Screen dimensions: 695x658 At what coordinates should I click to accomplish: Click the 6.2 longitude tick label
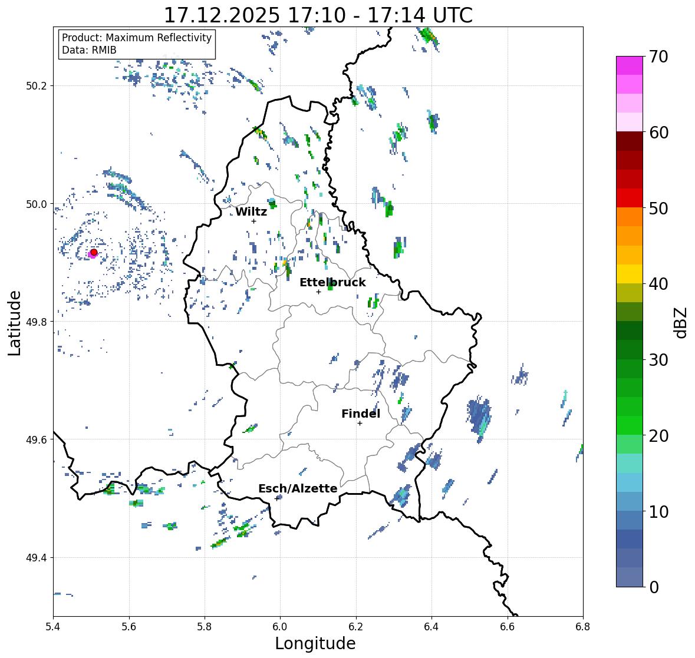coord(356,627)
